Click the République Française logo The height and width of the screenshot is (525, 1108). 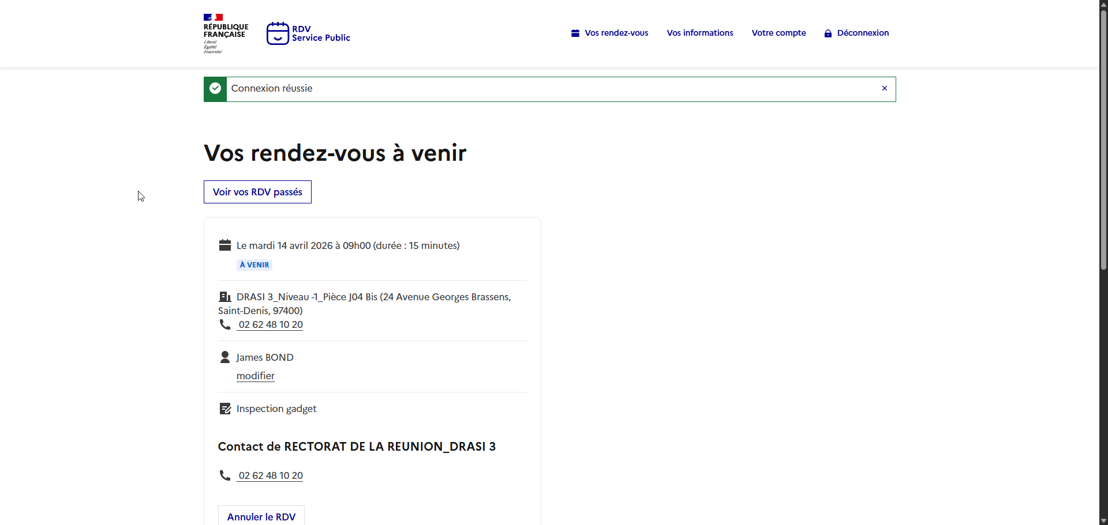(x=226, y=33)
